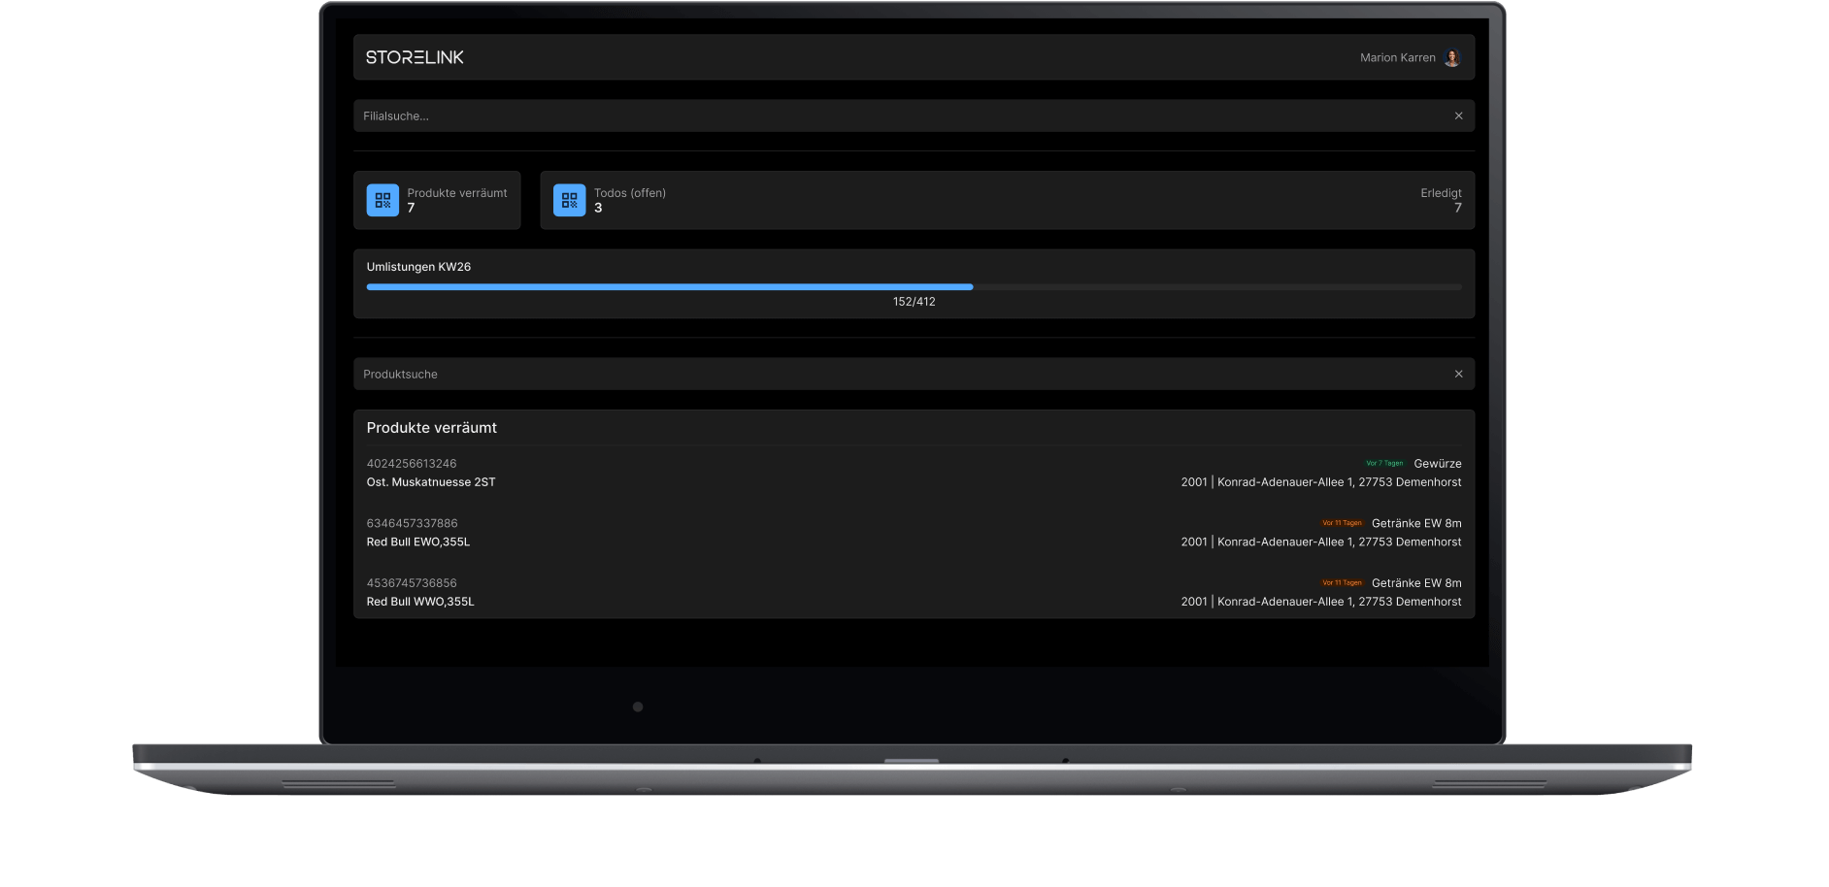Click the Umlistungen KW26 progress bar

pyautogui.click(x=913, y=287)
